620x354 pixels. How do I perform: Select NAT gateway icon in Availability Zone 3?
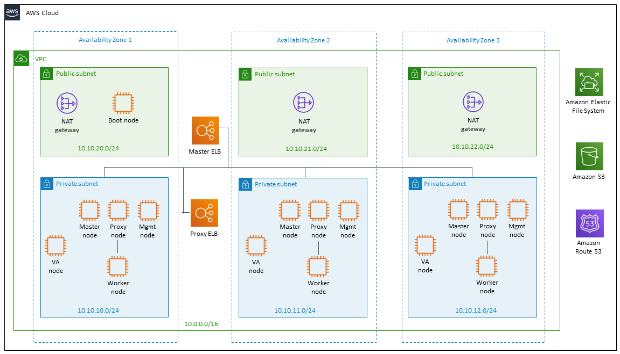pos(473,102)
